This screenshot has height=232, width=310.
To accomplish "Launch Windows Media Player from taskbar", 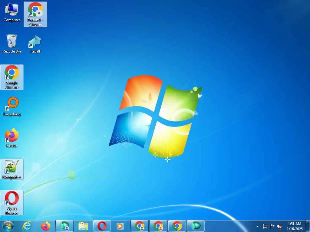I will click(x=120, y=226).
